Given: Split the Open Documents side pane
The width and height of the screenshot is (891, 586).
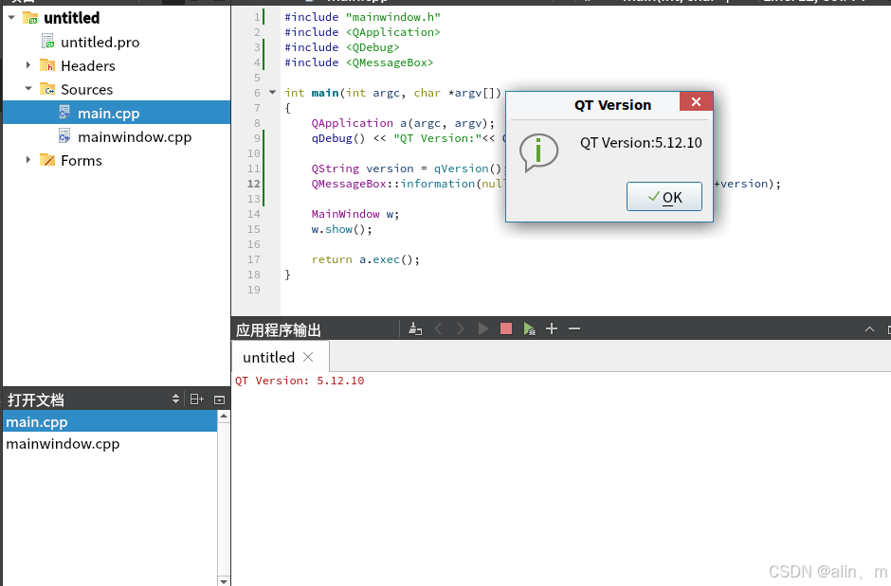Looking at the screenshot, I should point(196,400).
